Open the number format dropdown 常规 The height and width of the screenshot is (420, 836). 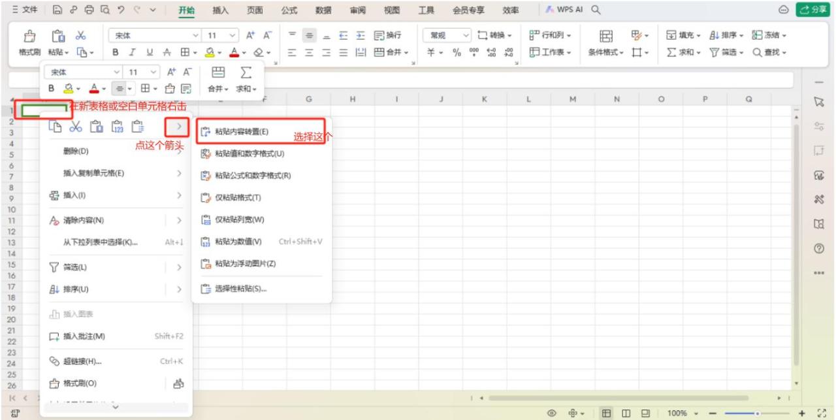(x=448, y=35)
